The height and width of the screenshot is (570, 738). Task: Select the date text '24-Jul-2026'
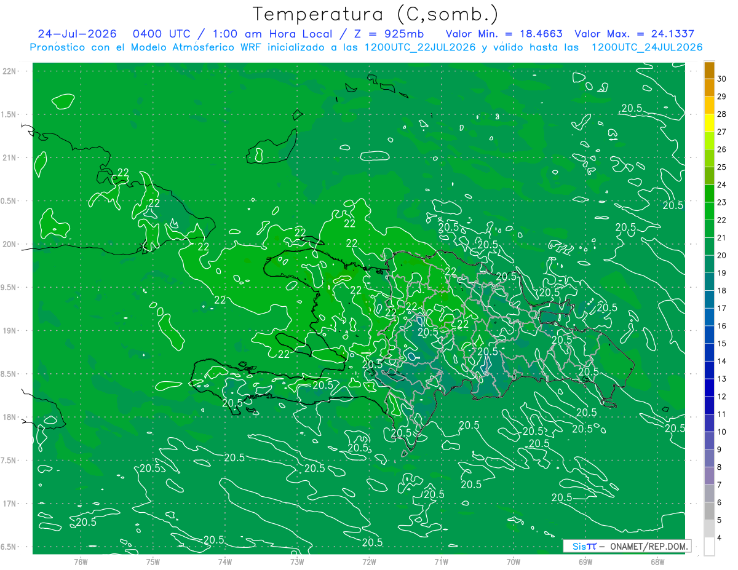(77, 34)
